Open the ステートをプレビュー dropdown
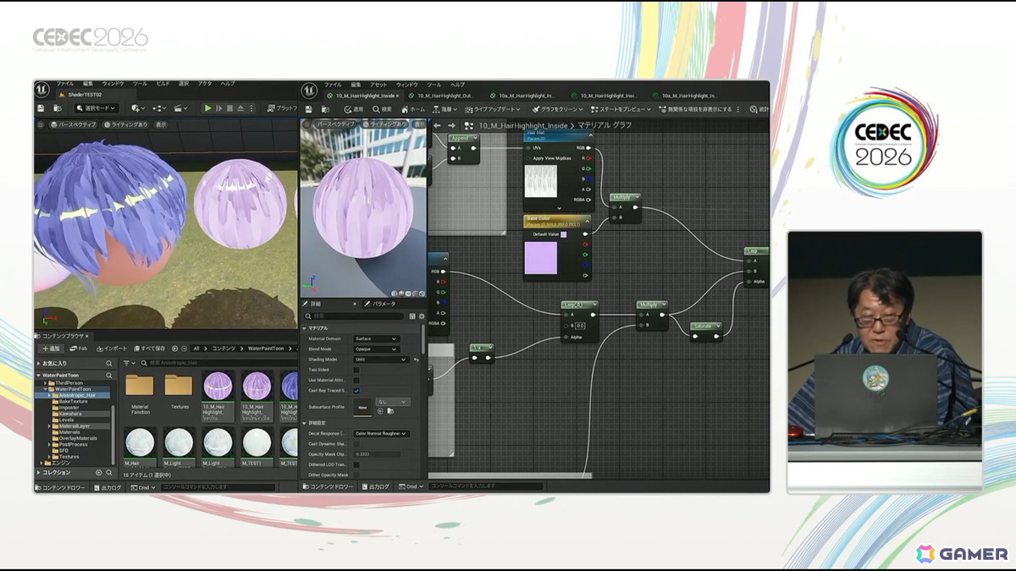Screen dimensions: 1016x571 [620, 109]
